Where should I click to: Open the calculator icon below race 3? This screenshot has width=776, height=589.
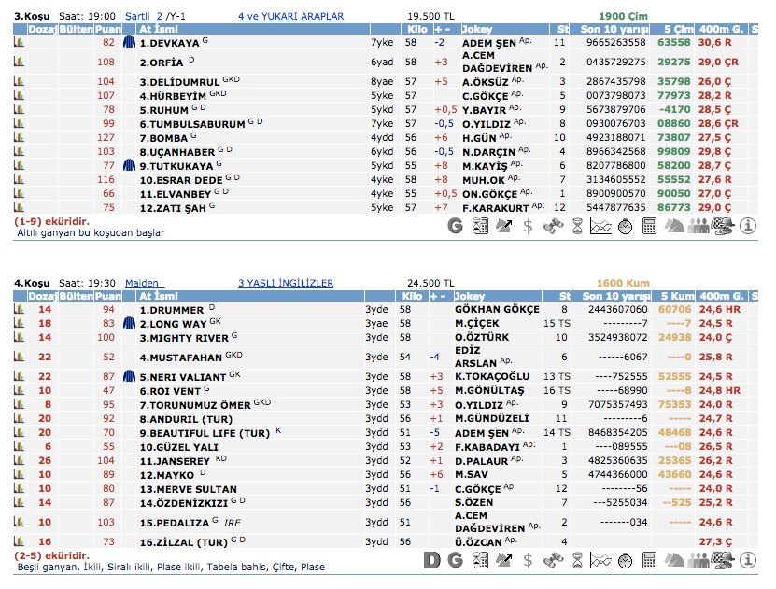[x=650, y=225]
